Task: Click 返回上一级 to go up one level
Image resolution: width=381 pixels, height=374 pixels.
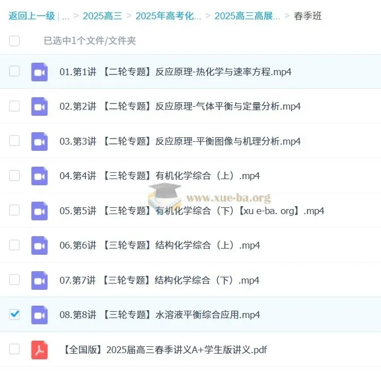Action: tap(32, 16)
